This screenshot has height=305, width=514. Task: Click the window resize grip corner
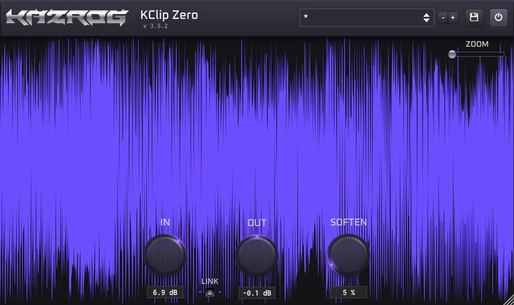point(508,299)
